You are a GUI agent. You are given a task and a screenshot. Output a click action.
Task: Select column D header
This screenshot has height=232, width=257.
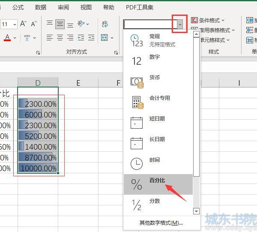[38, 83]
